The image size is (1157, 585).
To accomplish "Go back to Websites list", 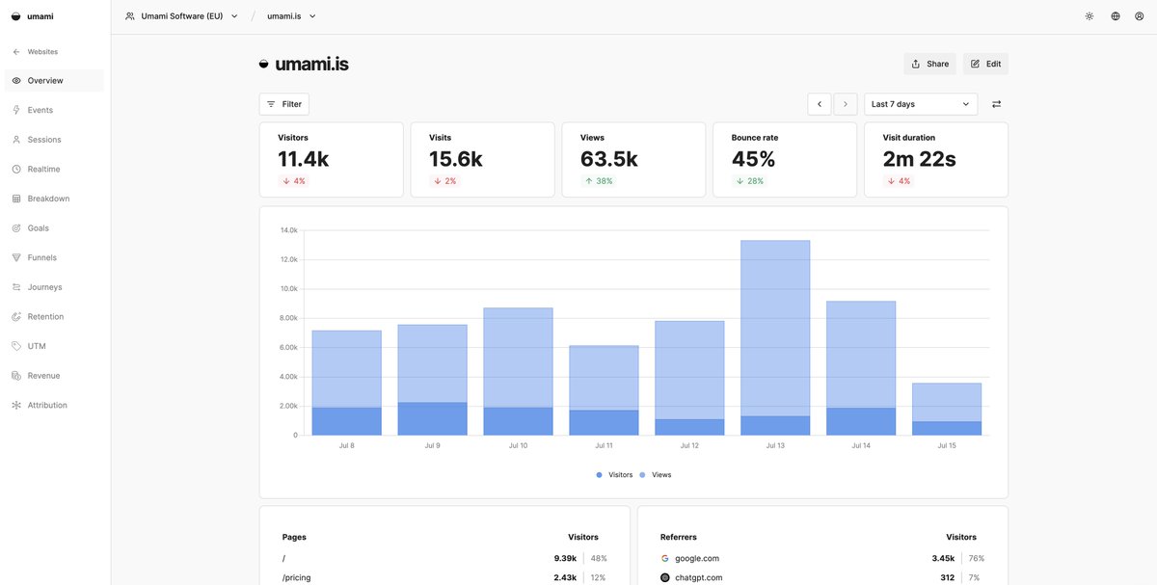I will [x=35, y=51].
